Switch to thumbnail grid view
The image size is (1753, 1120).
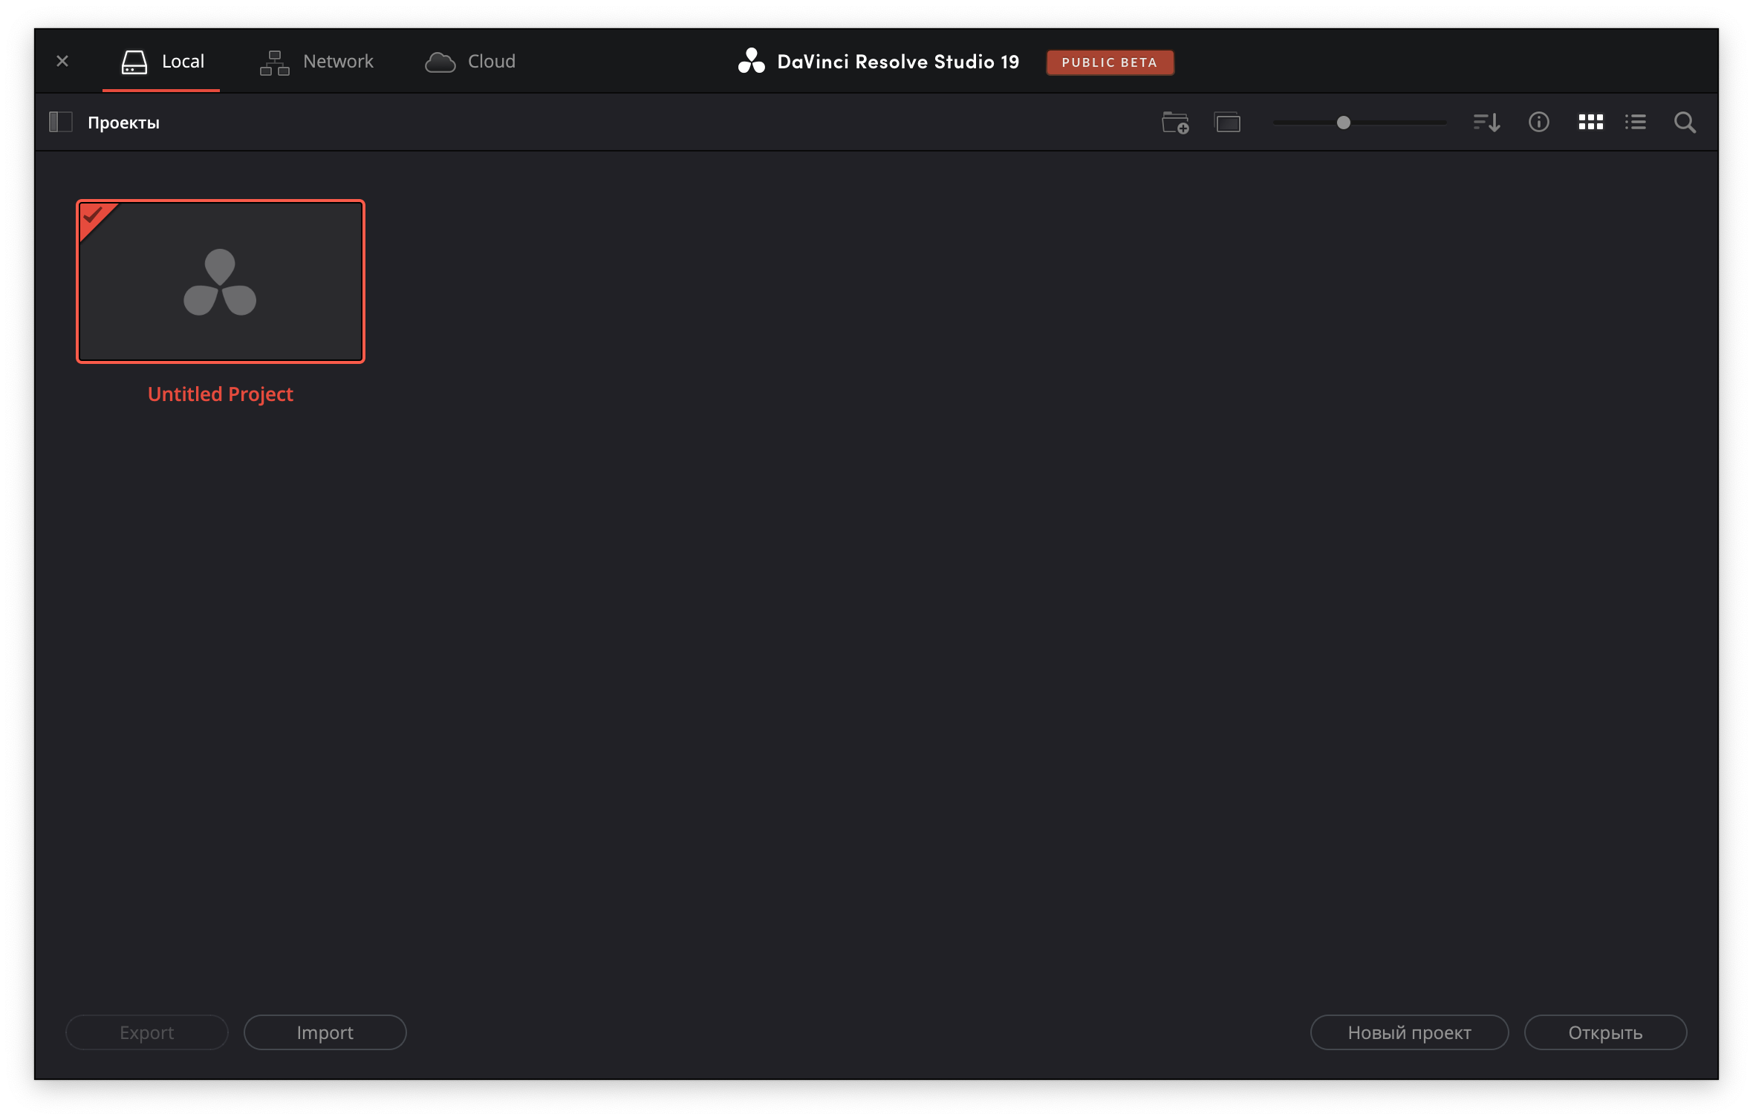pyautogui.click(x=1590, y=122)
